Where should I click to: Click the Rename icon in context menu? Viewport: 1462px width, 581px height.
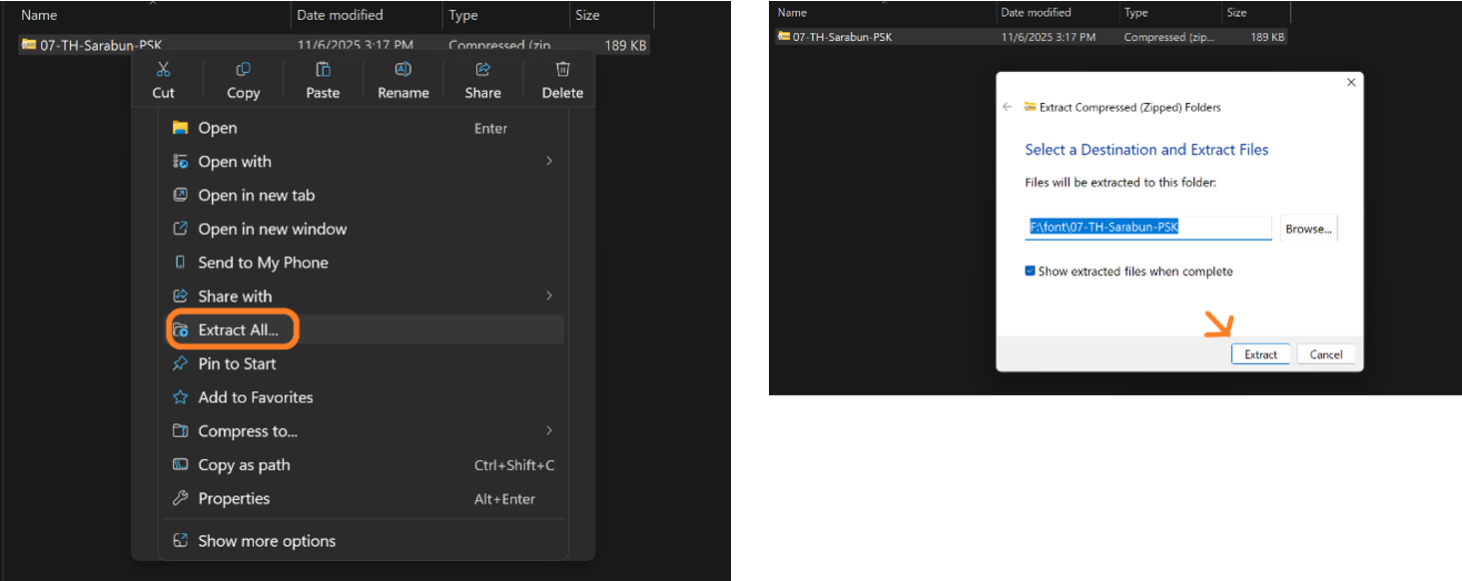[x=403, y=70]
